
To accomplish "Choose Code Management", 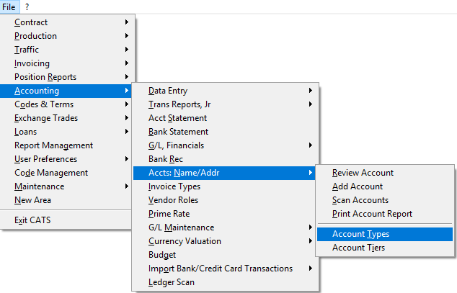I will point(67,173).
